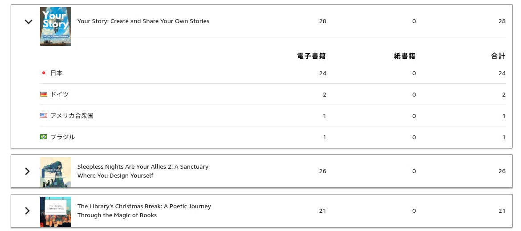Expand Sleepless Nights Are Your Allies 2
Image resolution: width=521 pixels, height=231 pixels.
(x=28, y=171)
